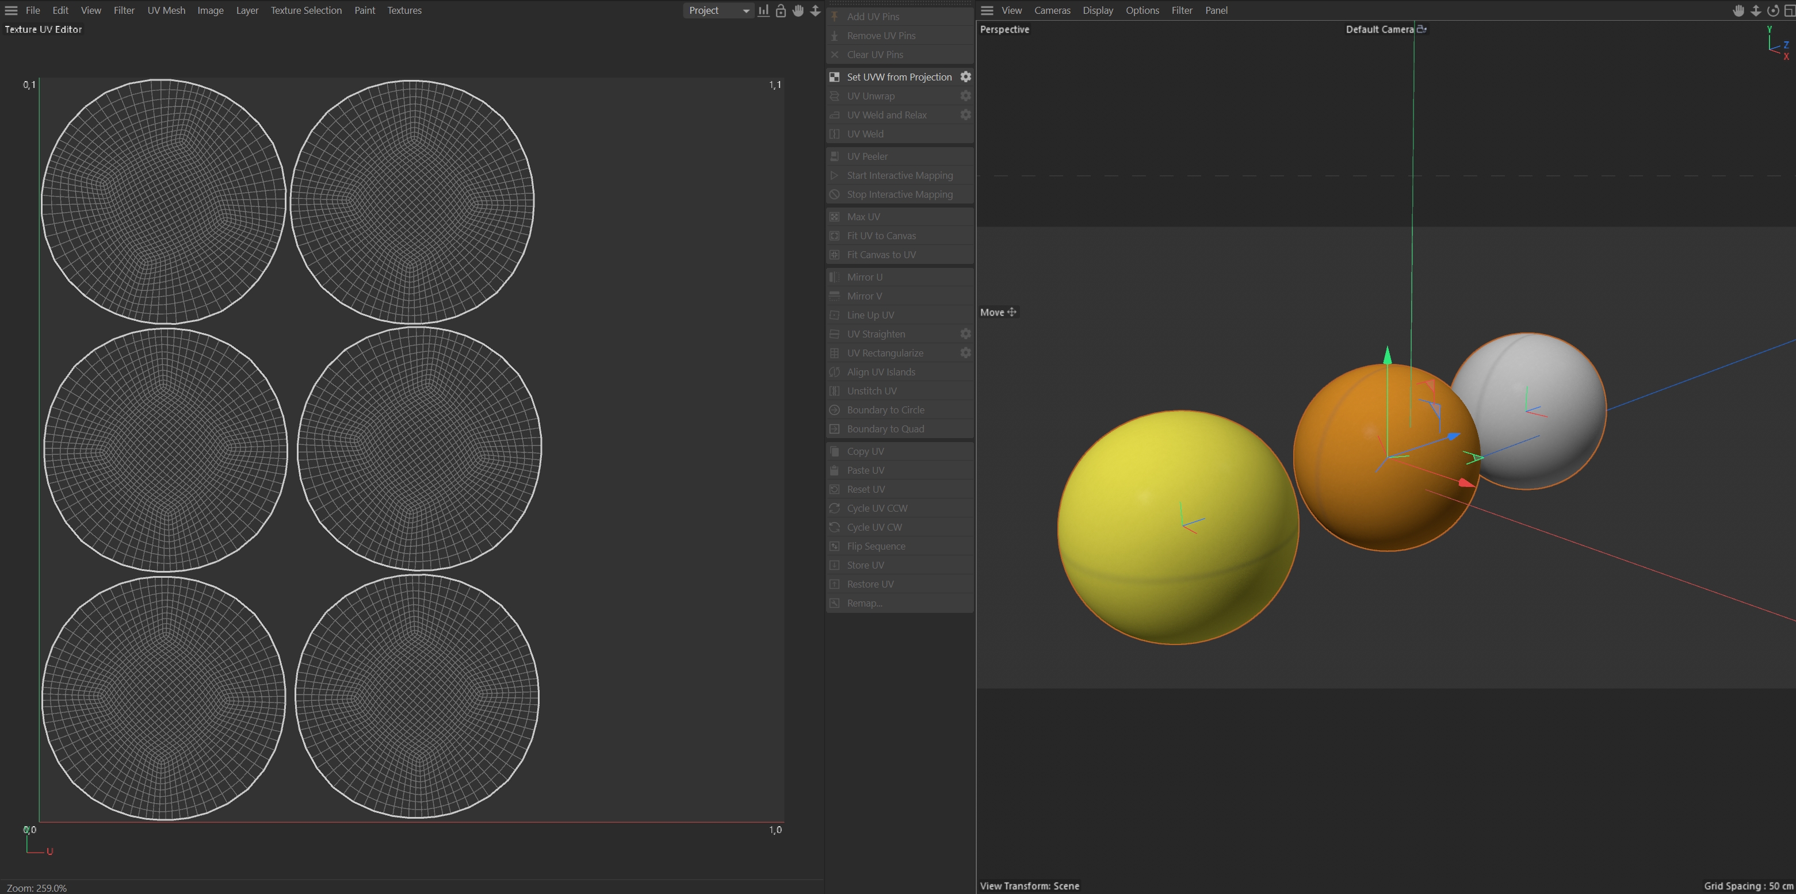1796x894 pixels.
Task: Open the UV editor hamburger menu
Action: click(11, 10)
